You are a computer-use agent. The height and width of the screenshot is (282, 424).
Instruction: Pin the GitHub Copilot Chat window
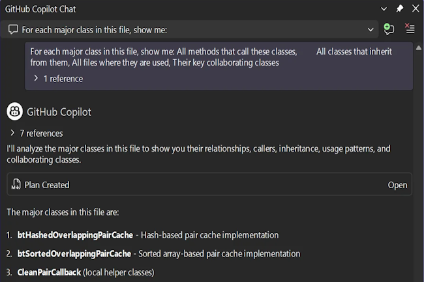tap(400, 8)
